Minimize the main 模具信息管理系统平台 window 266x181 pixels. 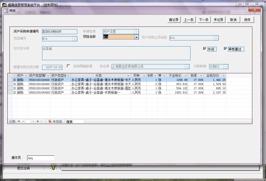coord(240,4)
